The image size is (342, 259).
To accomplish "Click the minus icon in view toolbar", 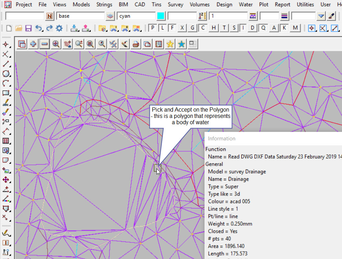I will pos(45,44).
